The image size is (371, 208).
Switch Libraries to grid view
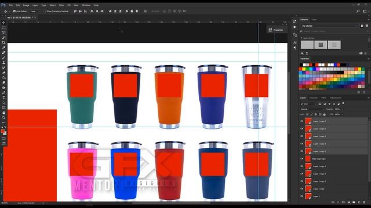click(x=362, y=25)
